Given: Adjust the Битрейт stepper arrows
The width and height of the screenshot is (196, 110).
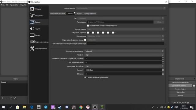Looking at the screenshot, I should [163, 70].
